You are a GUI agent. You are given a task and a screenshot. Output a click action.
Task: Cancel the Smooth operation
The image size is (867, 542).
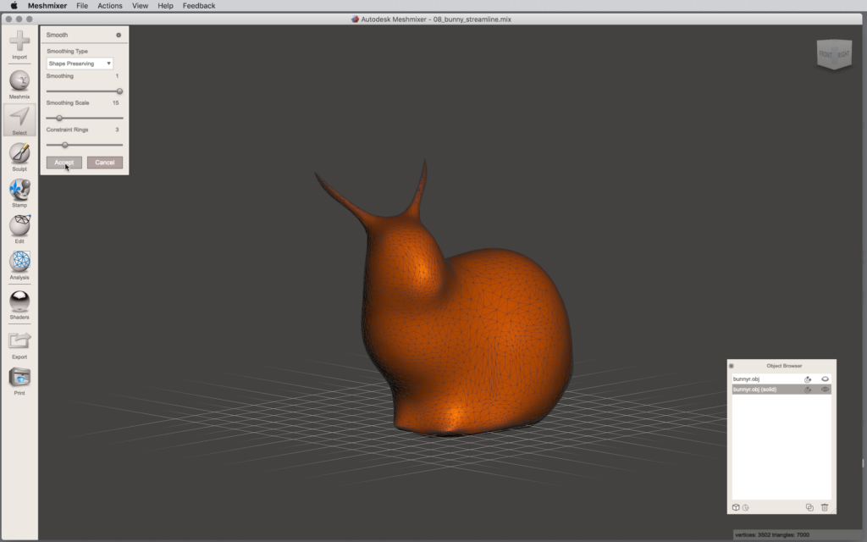(105, 163)
